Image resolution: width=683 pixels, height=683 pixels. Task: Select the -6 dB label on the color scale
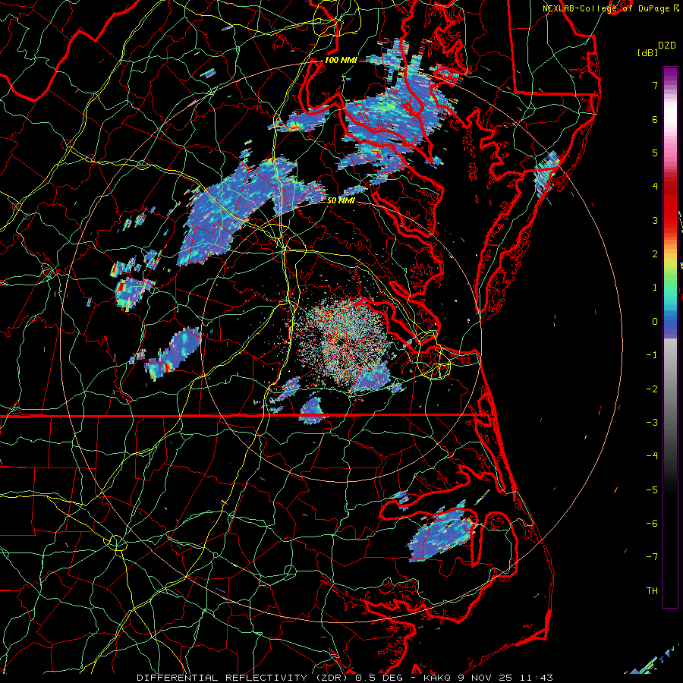(x=652, y=524)
